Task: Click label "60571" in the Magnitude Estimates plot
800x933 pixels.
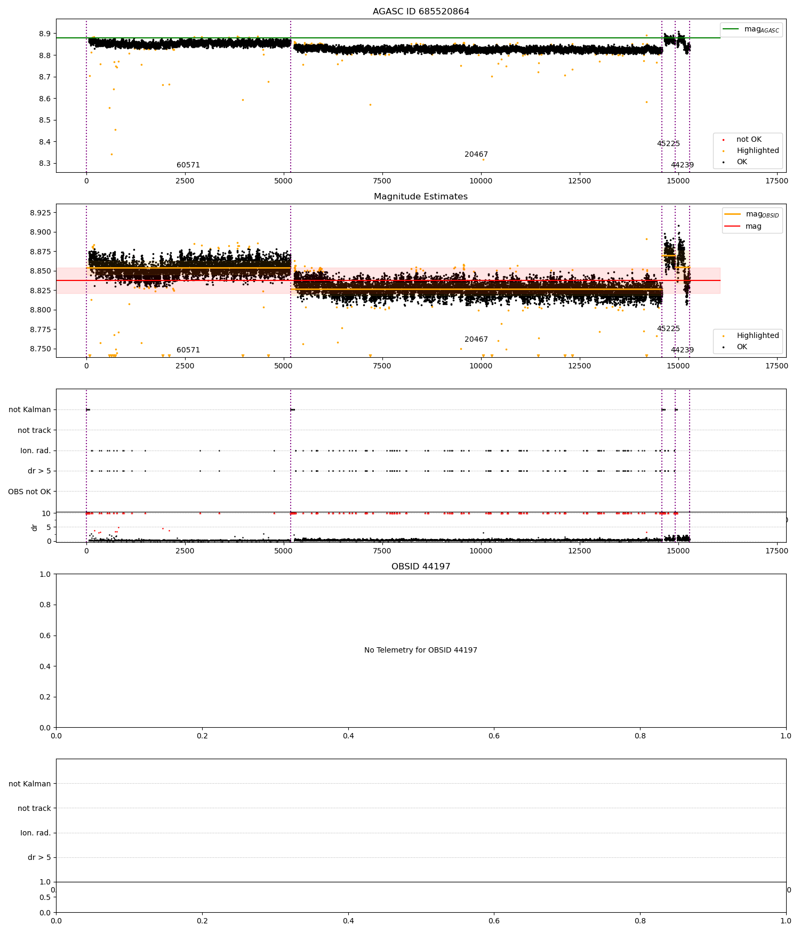Action: (188, 350)
